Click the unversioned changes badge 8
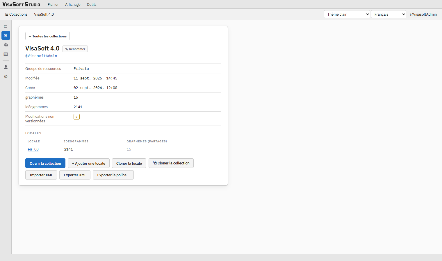The image size is (442, 261). click(x=76, y=117)
